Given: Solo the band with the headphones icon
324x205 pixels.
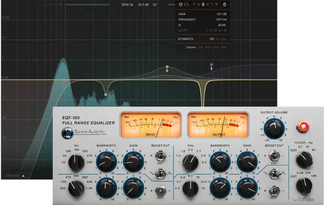Looking at the screenshot, I should [x=186, y=4].
